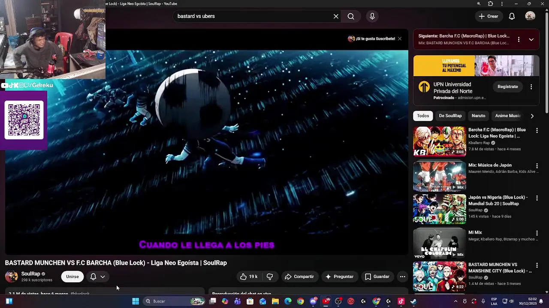This screenshot has width=549, height=308.
Task: Open Microsoft Edge from taskbar
Action: point(288,301)
